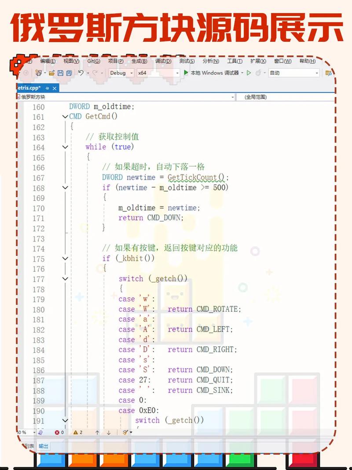Open the 调试(D) menu

(x=163, y=61)
